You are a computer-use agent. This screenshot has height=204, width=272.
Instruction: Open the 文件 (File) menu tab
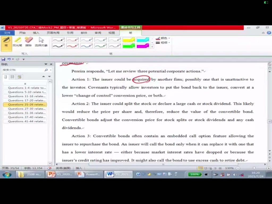pyautogui.click(x=7, y=33)
